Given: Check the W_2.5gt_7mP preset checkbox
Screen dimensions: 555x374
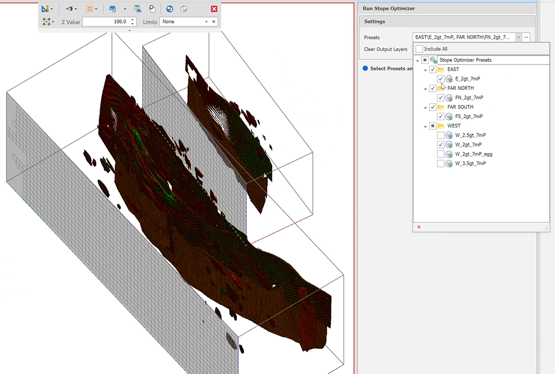Looking at the screenshot, I should pyautogui.click(x=441, y=135).
